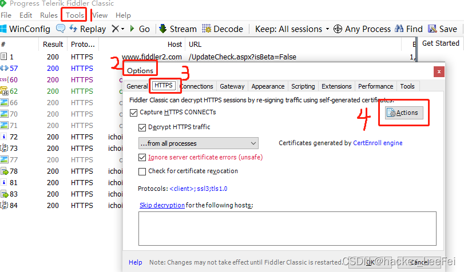Select session 66 image icon
This screenshot has height=272, width=464.
point(4,103)
